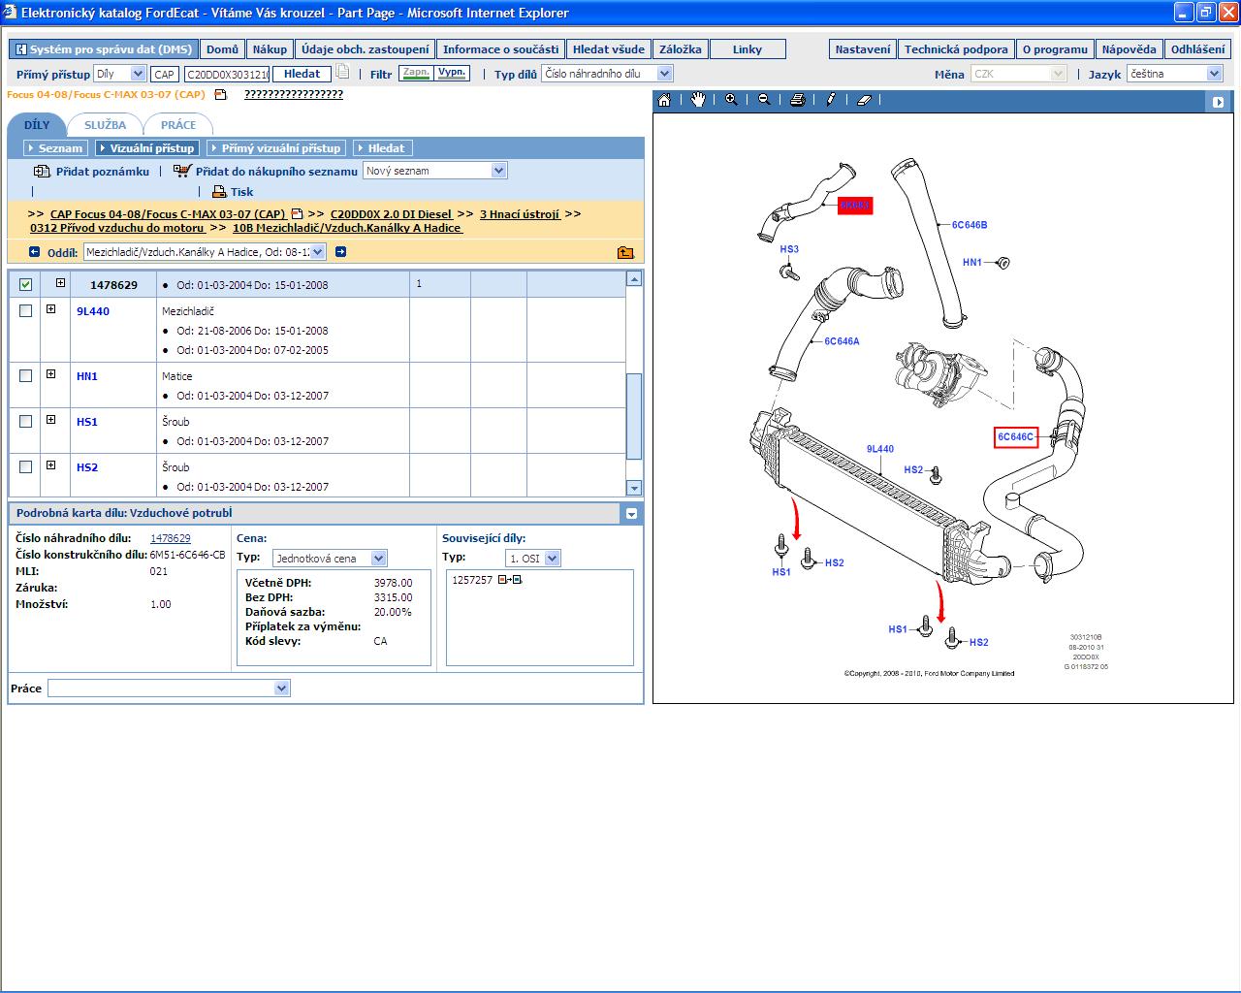Screen dimensions: 1241x993
Task: Check the checkbox for part 9L440
Action: [x=26, y=311]
